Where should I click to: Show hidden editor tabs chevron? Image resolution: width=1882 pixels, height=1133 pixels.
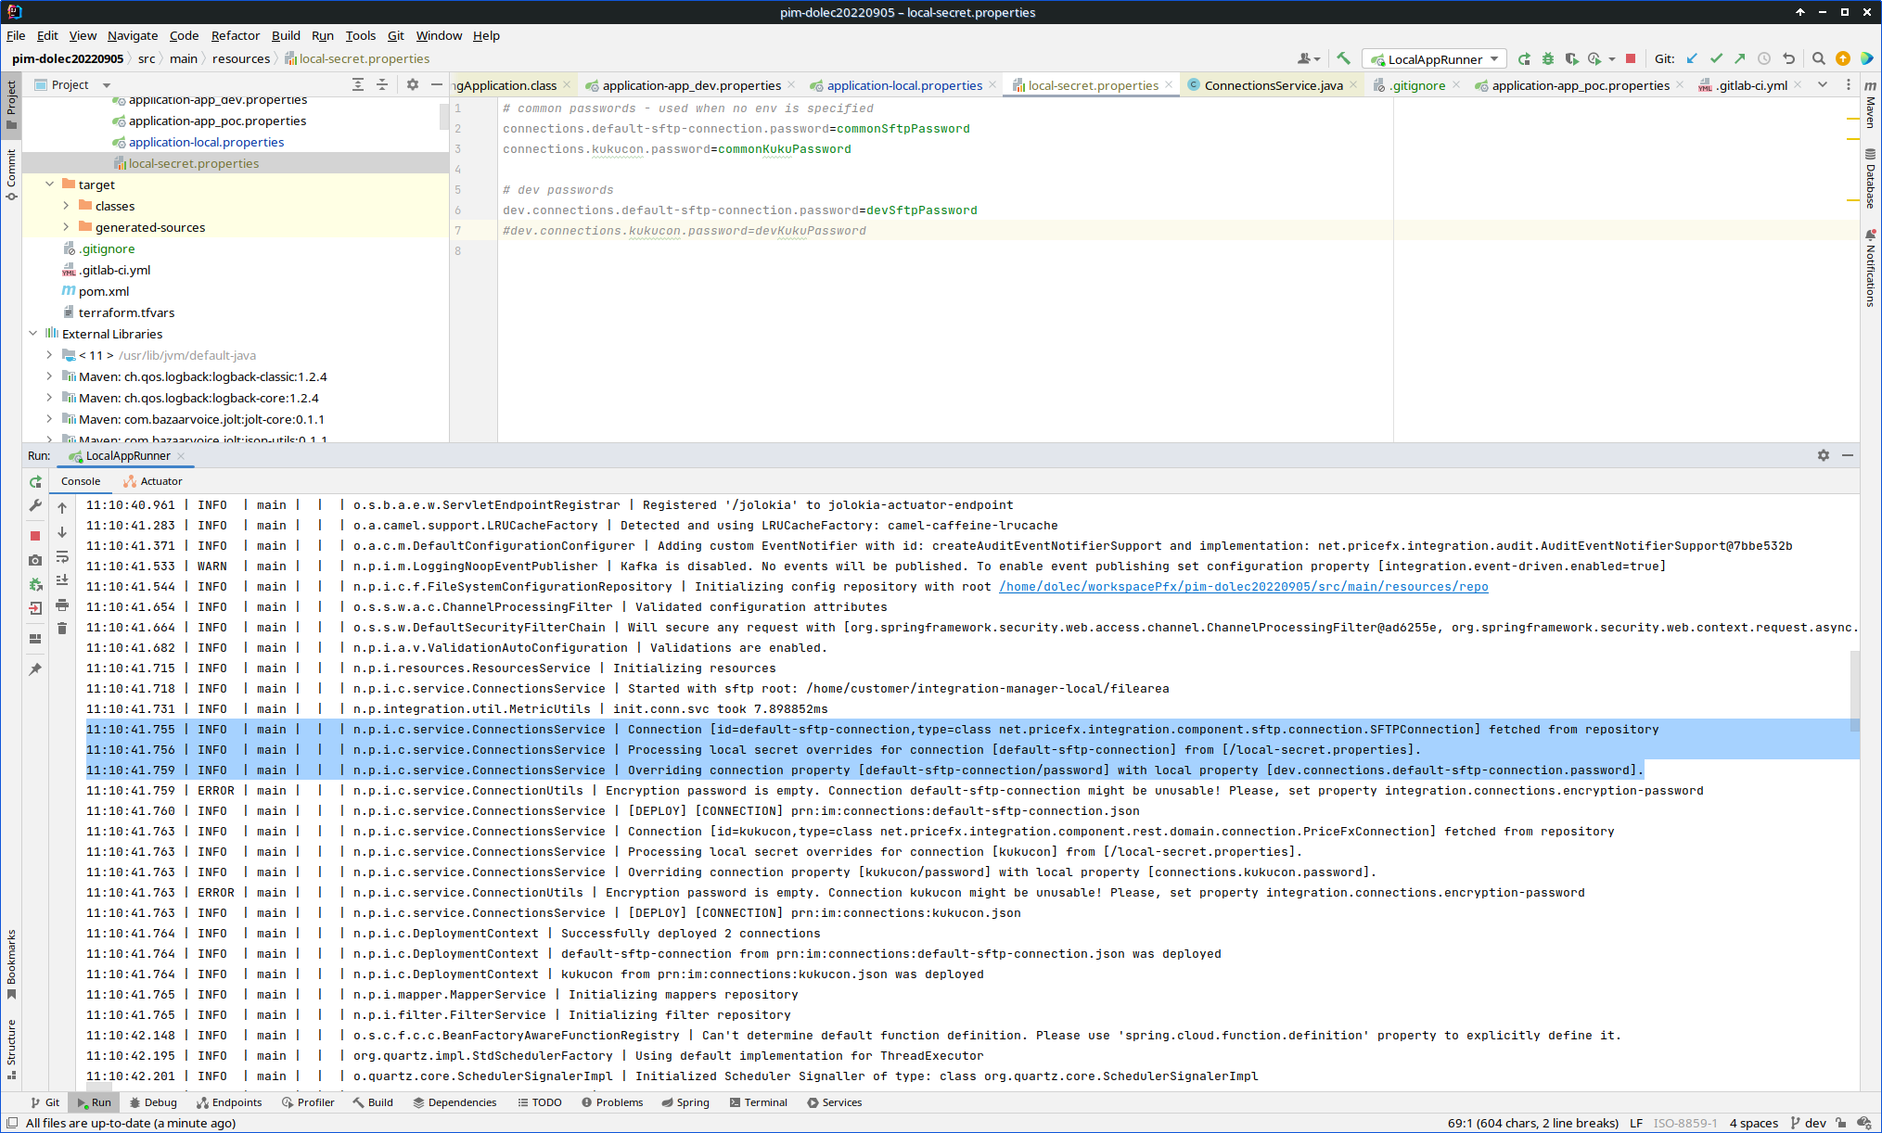point(1823,84)
